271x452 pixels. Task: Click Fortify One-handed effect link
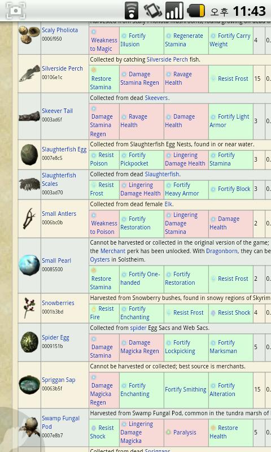pos(140,279)
